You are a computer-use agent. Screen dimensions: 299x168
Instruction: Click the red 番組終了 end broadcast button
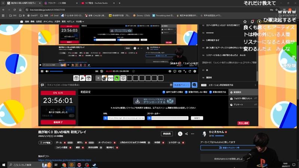[58, 122]
